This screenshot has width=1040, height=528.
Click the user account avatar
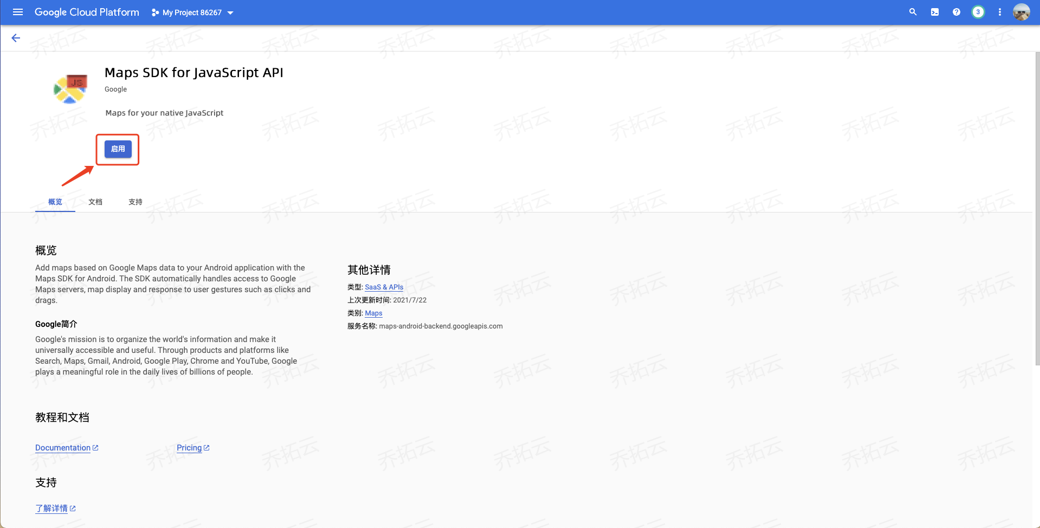[x=1022, y=12]
